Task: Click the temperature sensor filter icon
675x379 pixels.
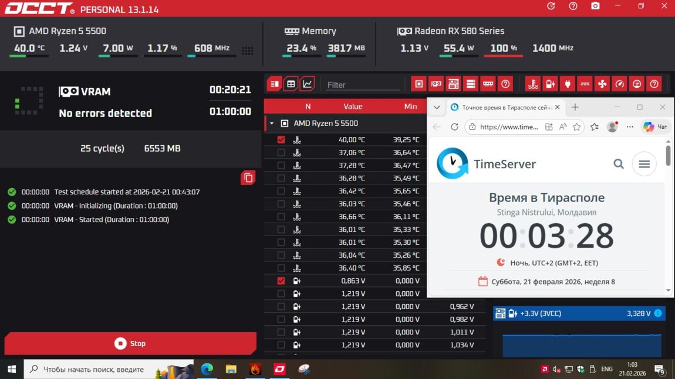Action: 532,84
